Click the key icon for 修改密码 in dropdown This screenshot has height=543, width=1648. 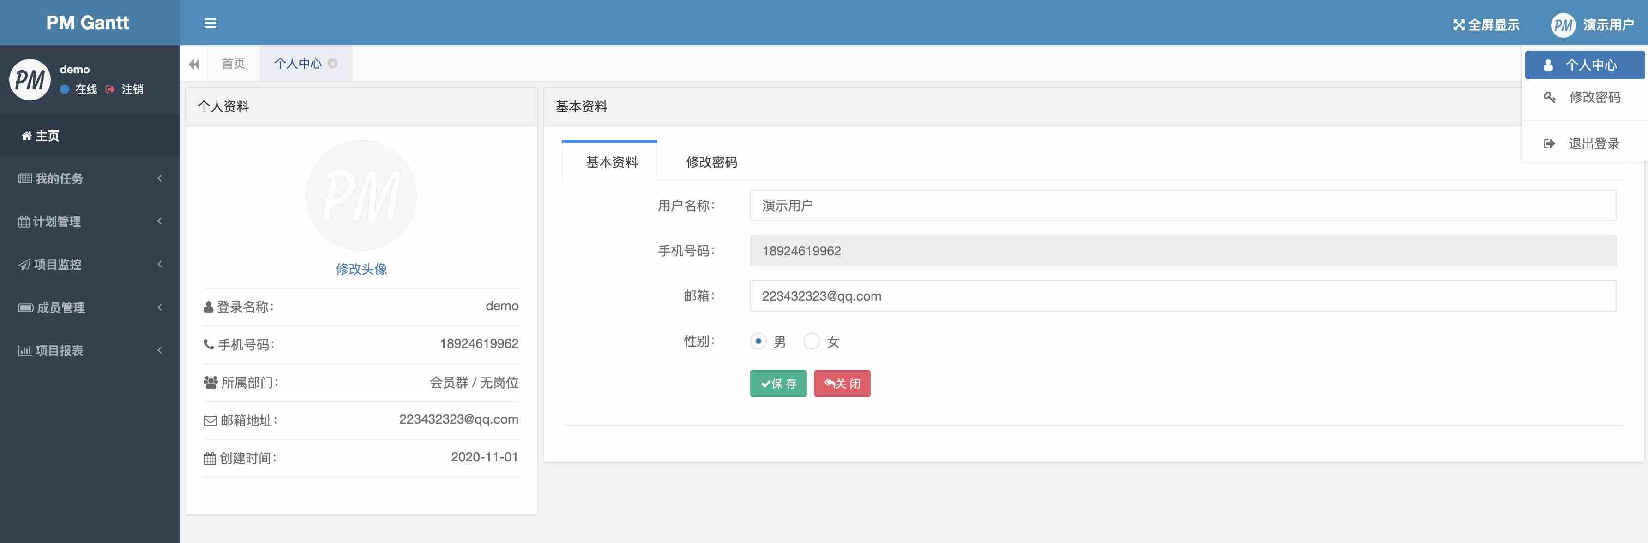click(1550, 98)
